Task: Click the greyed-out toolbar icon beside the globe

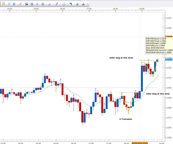Action: [9, 4]
